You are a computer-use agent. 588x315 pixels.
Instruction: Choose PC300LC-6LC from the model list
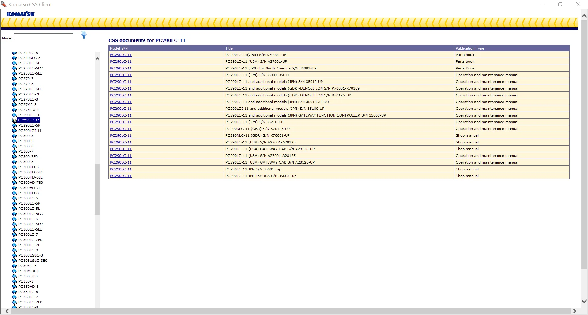click(x=30, y=224)
